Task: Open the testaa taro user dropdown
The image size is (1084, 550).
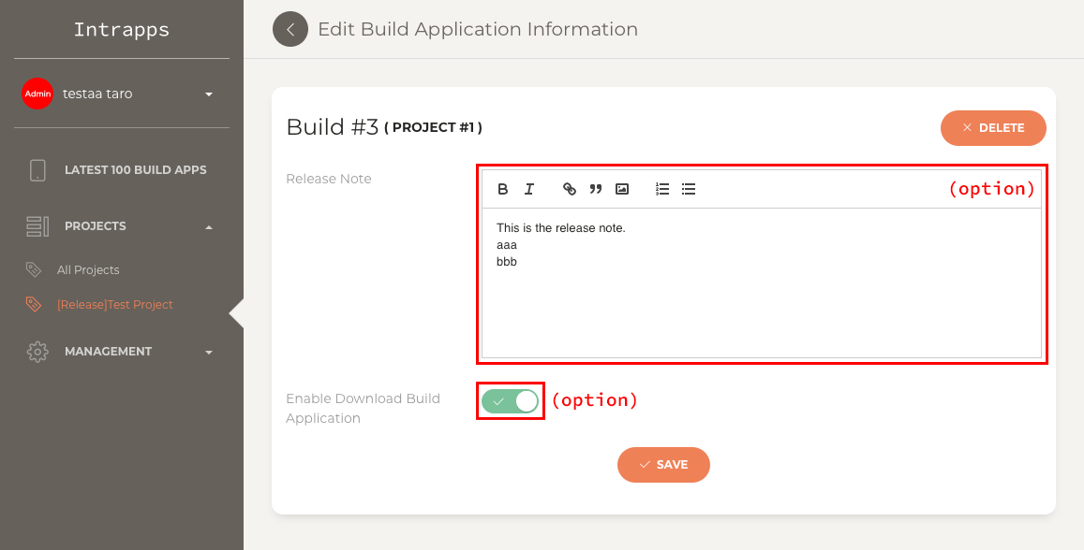Action: pyautogui.click(x=209, y=94)
